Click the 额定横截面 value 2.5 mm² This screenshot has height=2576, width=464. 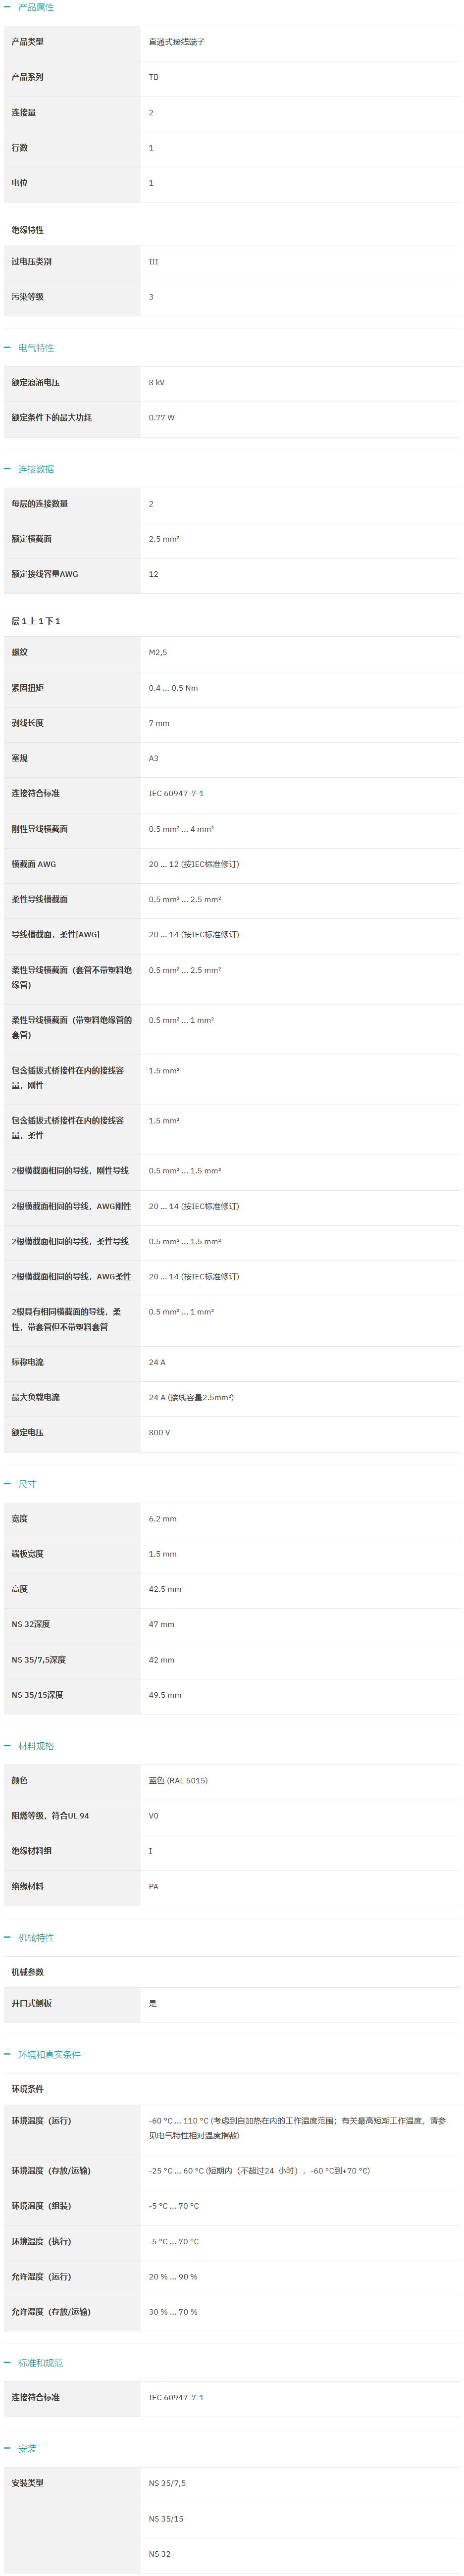click(x=165, y=539)
